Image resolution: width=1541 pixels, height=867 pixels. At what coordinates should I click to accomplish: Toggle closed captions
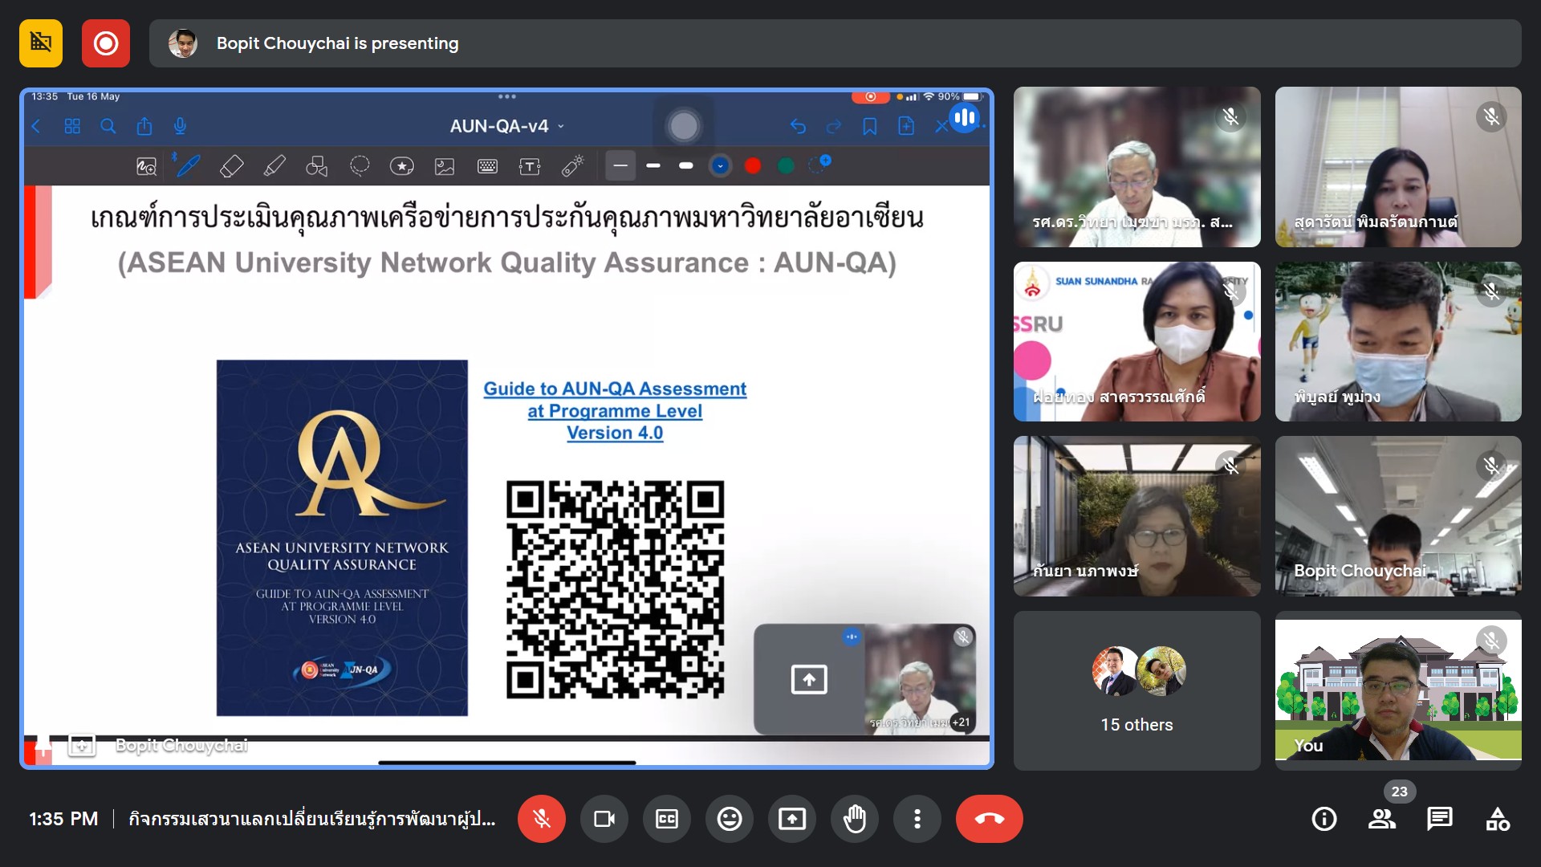pos(667,819)
